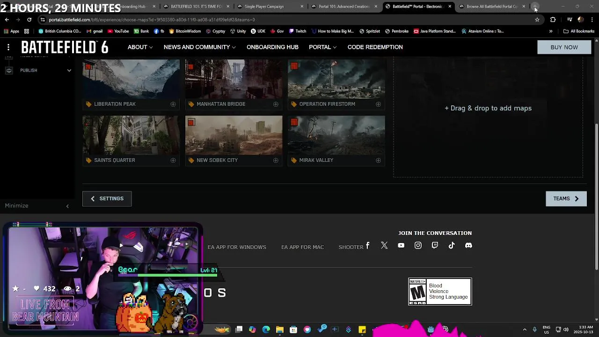
Task: Toggle the red marker on Manhattan Bridge thumbnail
Action: [x=191, y=66]
